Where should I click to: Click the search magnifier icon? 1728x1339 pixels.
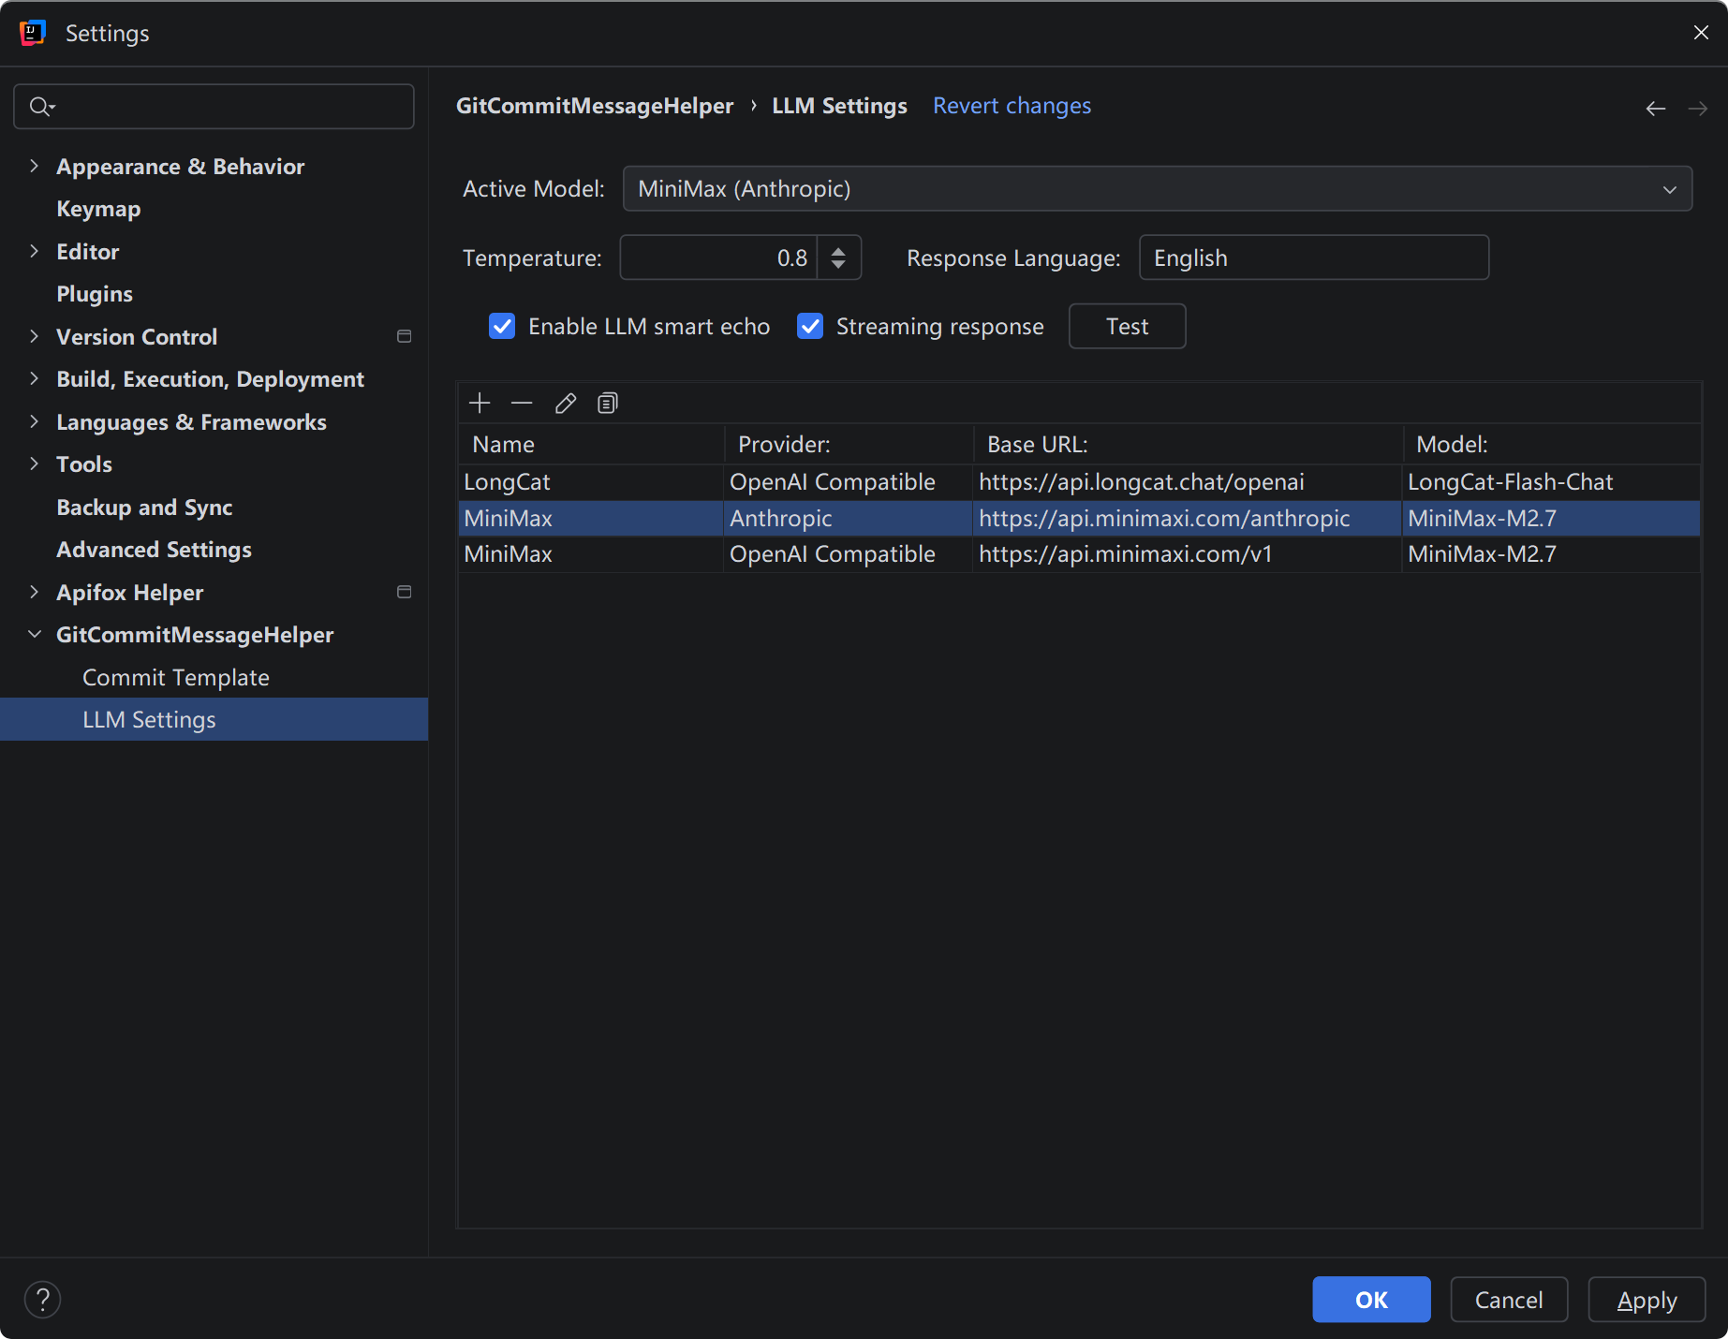coord(41,107)
